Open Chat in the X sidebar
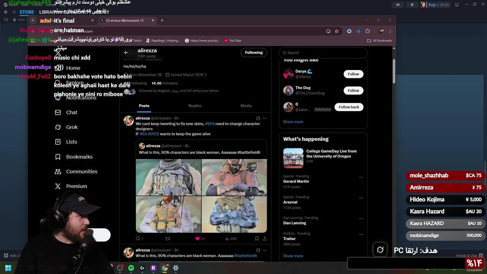The image size is (487, 274). (x=66, y=112)
